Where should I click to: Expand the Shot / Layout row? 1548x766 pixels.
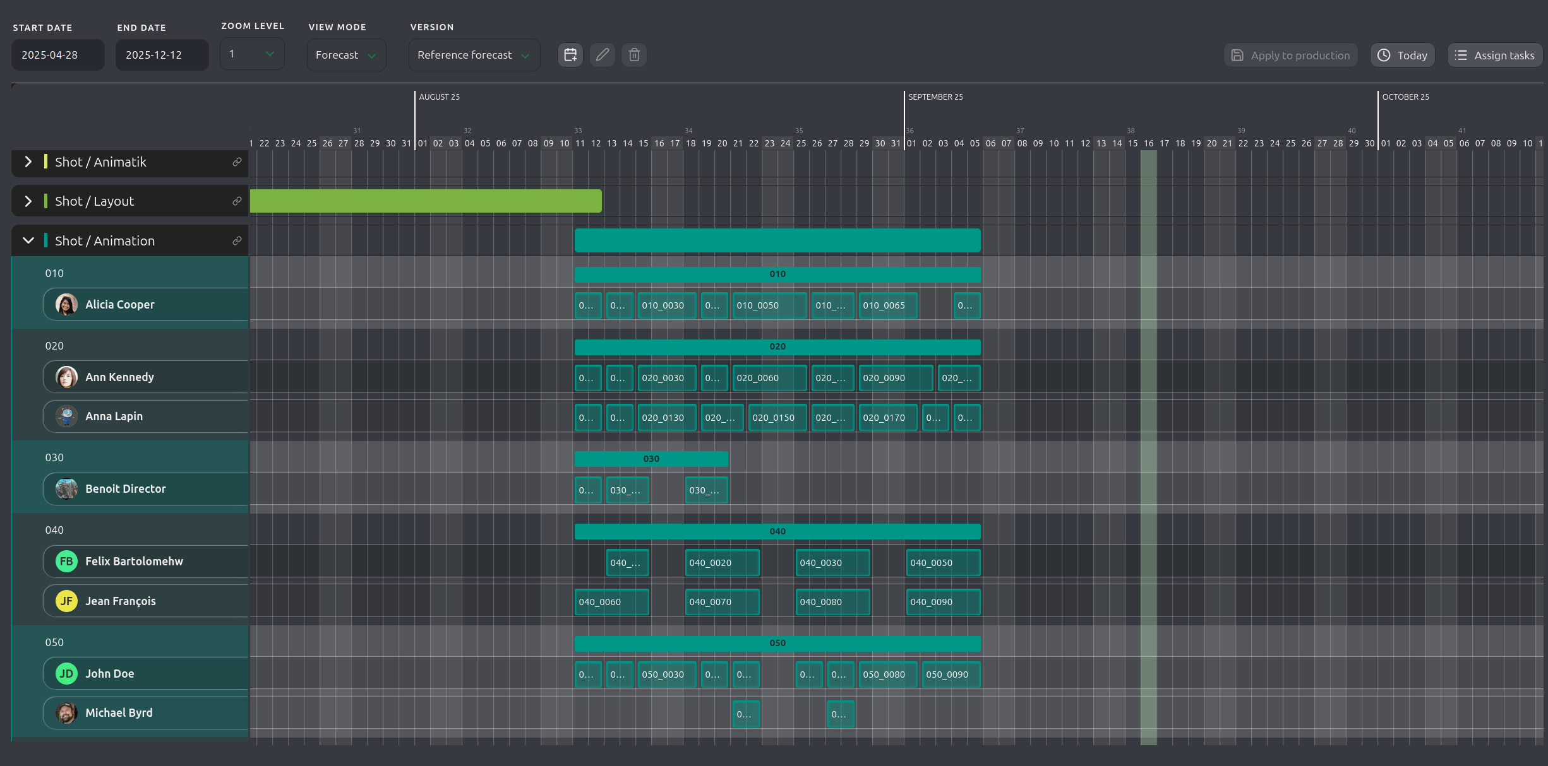[x=28, y=201]
